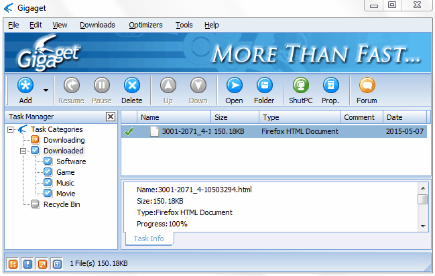Delete the selected download task
The width and height of the screenshot is (435, 276).
click(132, 90)
